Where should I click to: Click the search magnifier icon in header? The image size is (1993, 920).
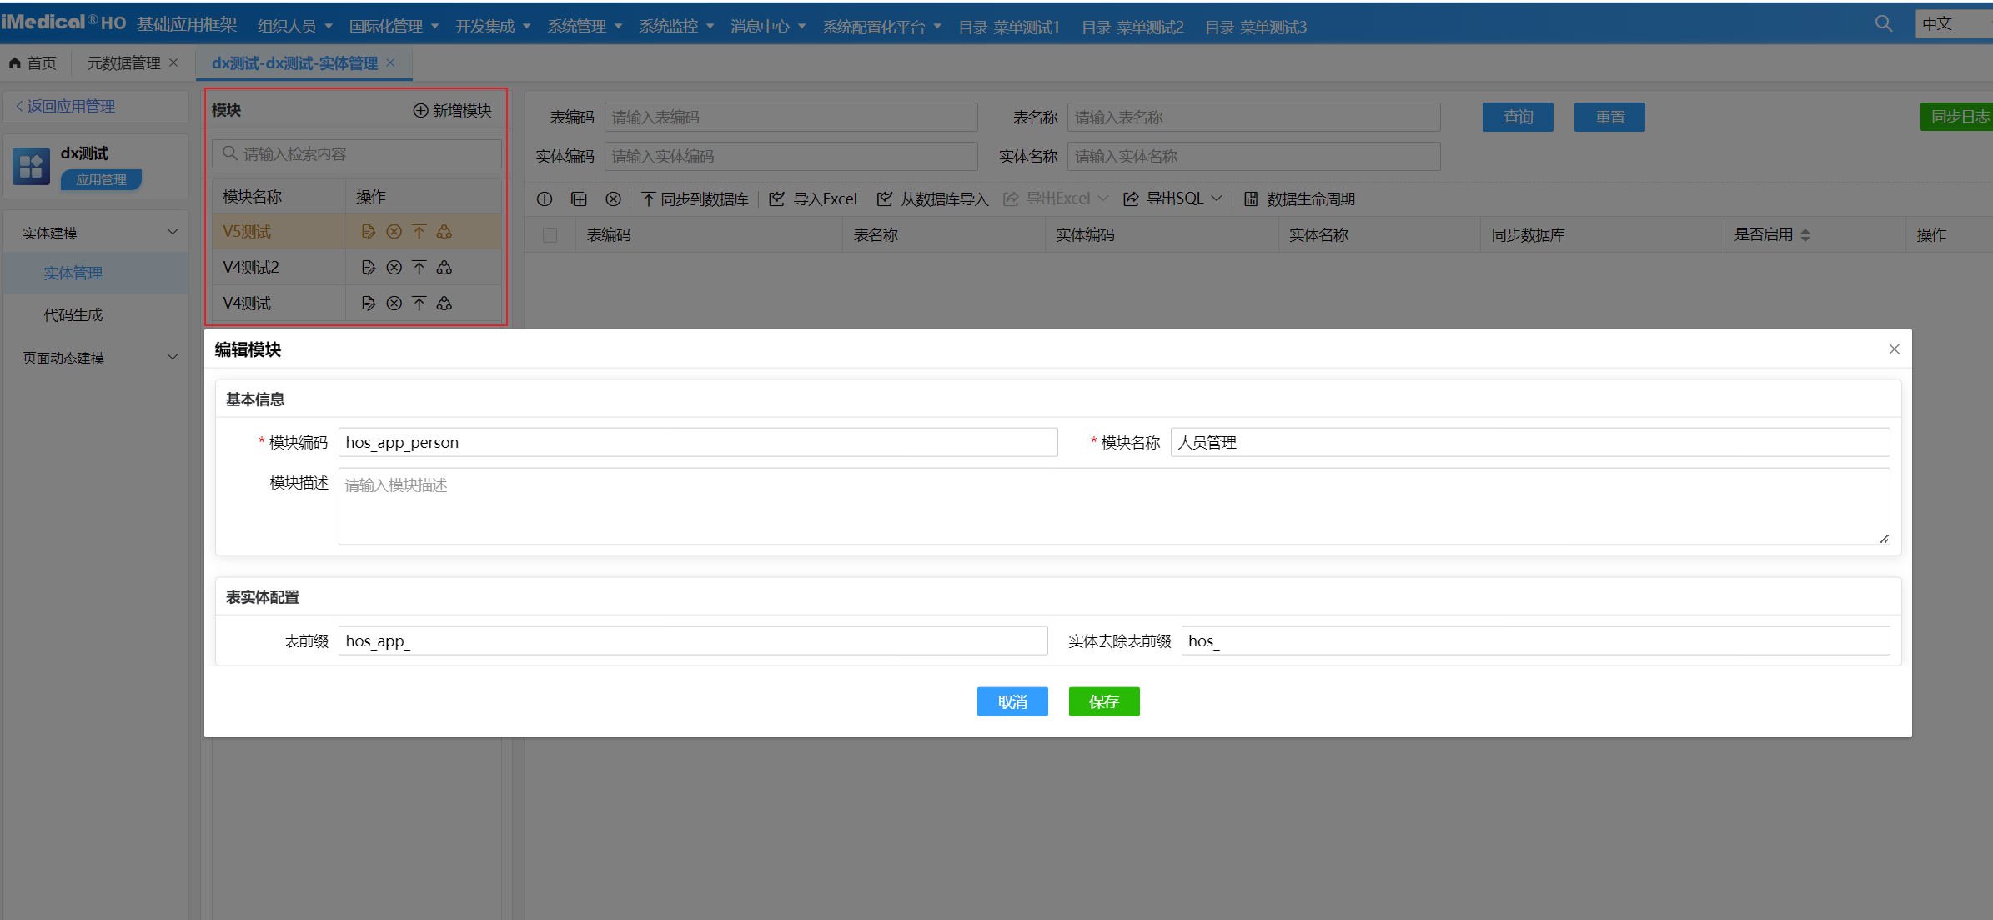point(1883,23)
